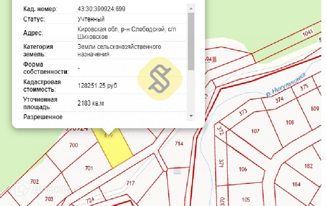Click land category Земли сельскохозяйственного назначения

(x=119, y=50)
